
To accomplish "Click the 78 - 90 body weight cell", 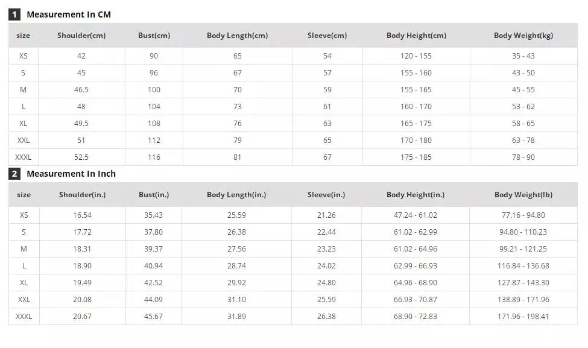I will (523, 157).
